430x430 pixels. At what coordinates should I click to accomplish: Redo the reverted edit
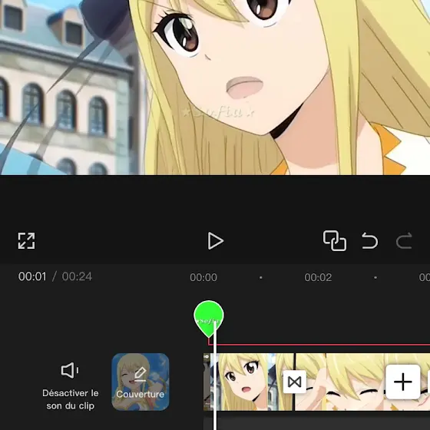[404, 240]
